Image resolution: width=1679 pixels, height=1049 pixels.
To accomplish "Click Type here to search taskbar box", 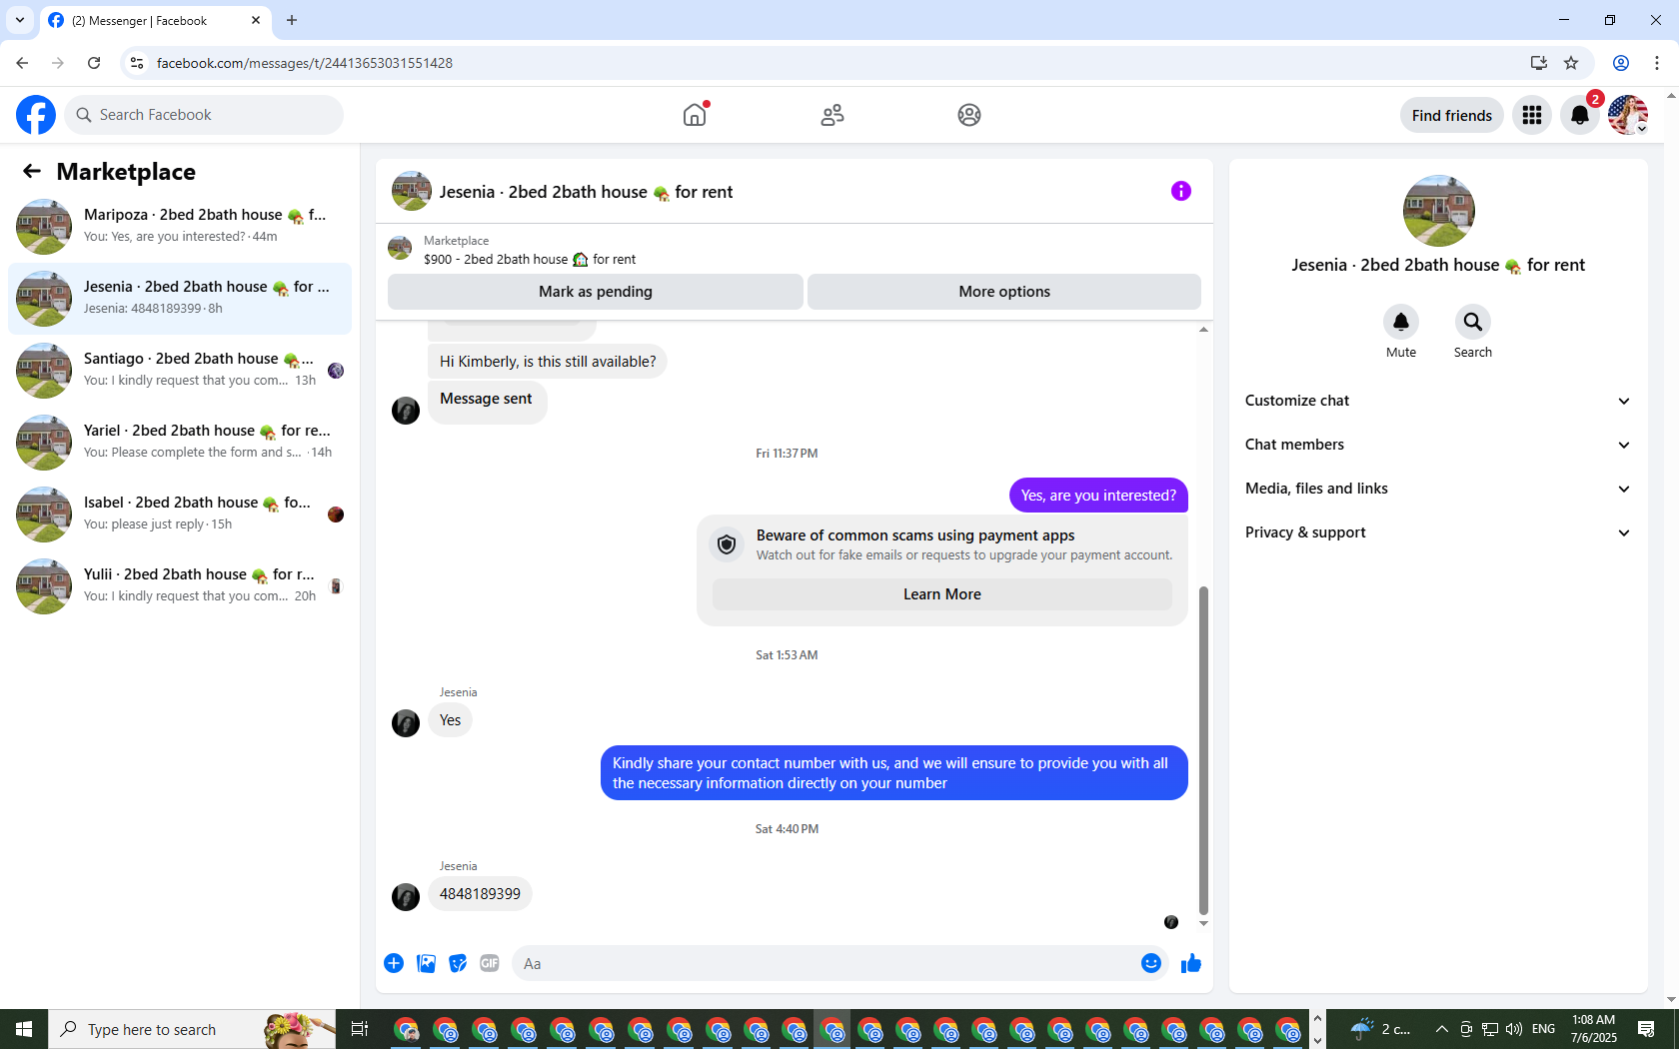I will click(192, 1029).
